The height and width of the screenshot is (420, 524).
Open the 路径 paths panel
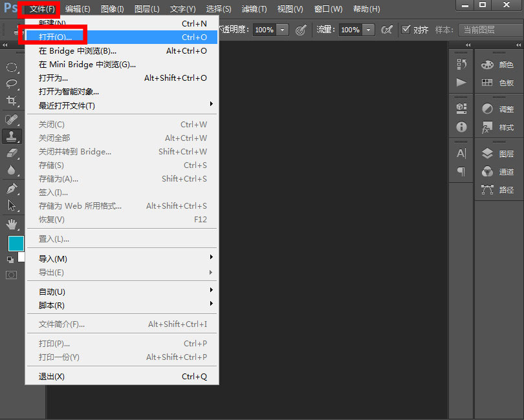[497, 189]
